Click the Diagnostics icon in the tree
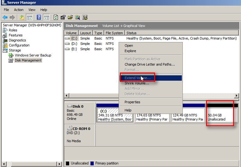 [5, 40]
